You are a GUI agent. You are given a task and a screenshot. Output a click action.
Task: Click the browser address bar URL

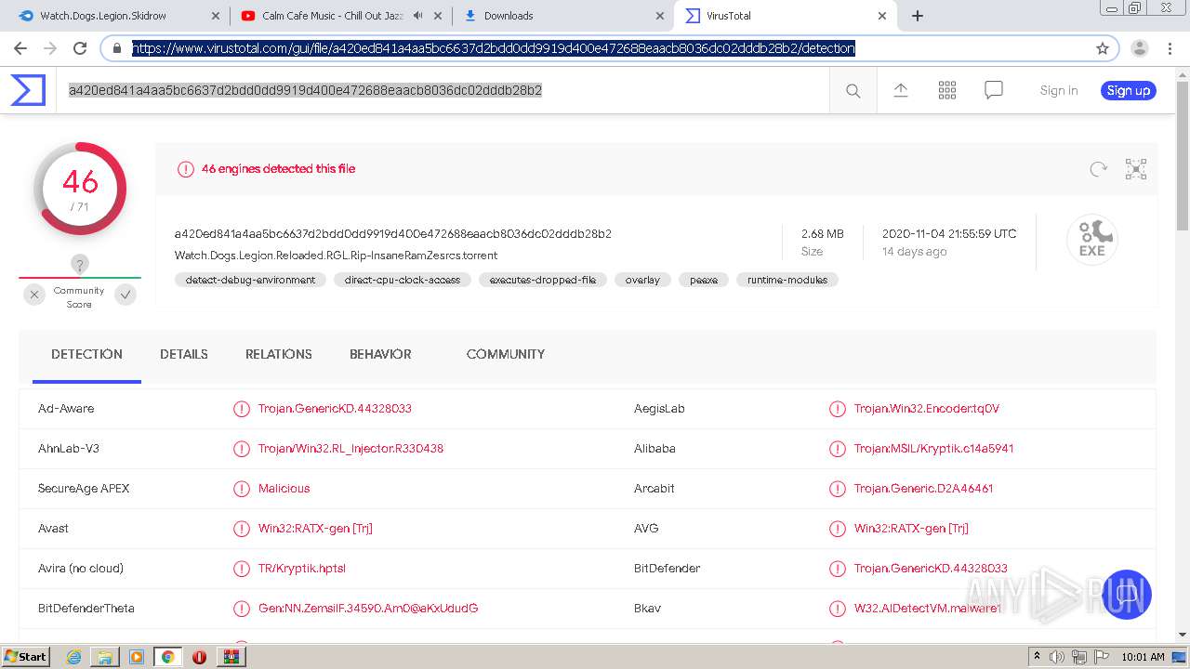tap(494, 48)
